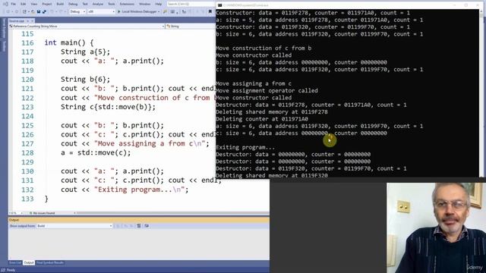Open the Debug configuration dropdown
The width and height of the screenshot is (486, 273).
tap(77, 12)
